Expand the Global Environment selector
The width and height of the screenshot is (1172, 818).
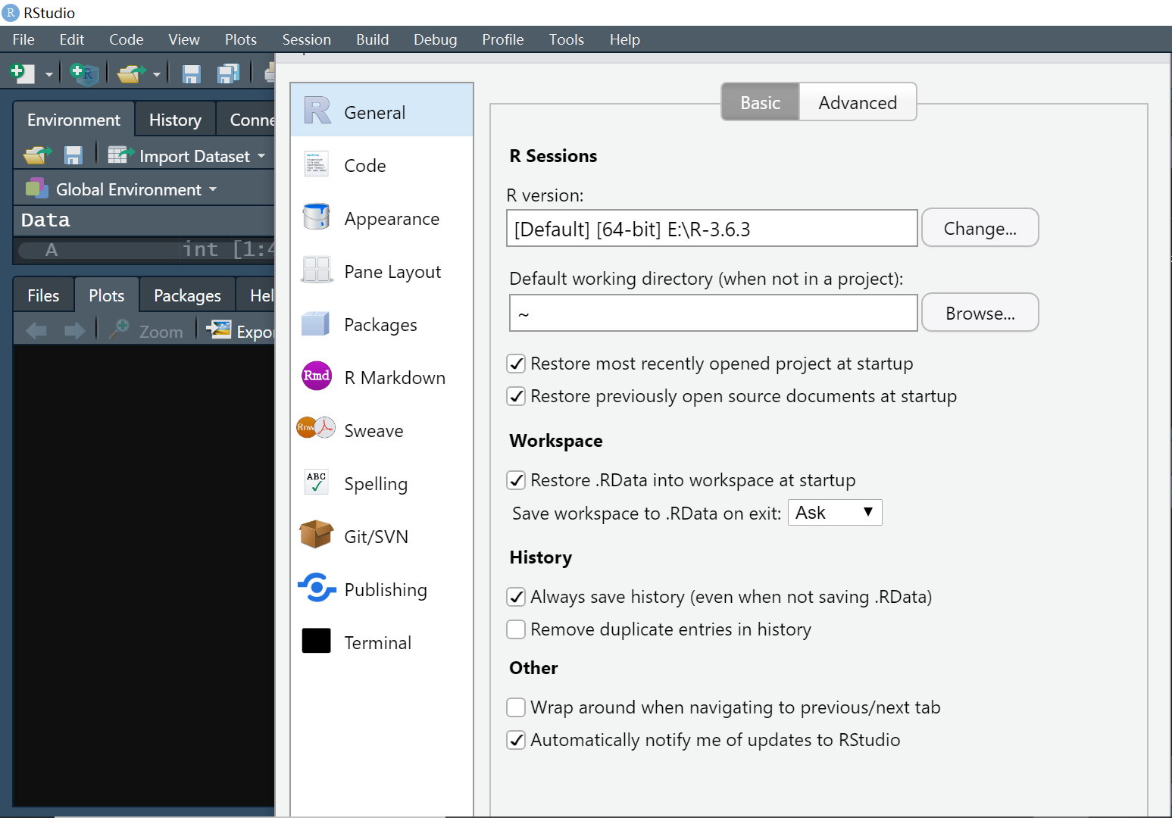click(122, 189)
